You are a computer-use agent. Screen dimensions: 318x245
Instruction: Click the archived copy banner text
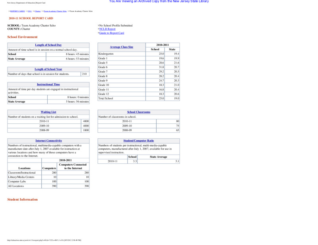[159, 1]
